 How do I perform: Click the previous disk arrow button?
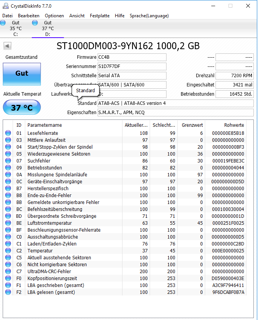[7, 46]
